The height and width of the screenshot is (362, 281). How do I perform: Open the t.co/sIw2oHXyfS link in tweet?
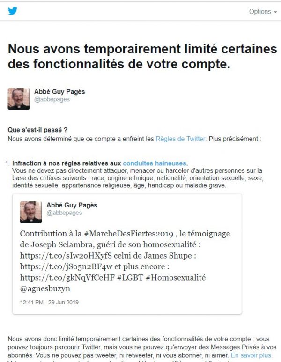[66, 256]
